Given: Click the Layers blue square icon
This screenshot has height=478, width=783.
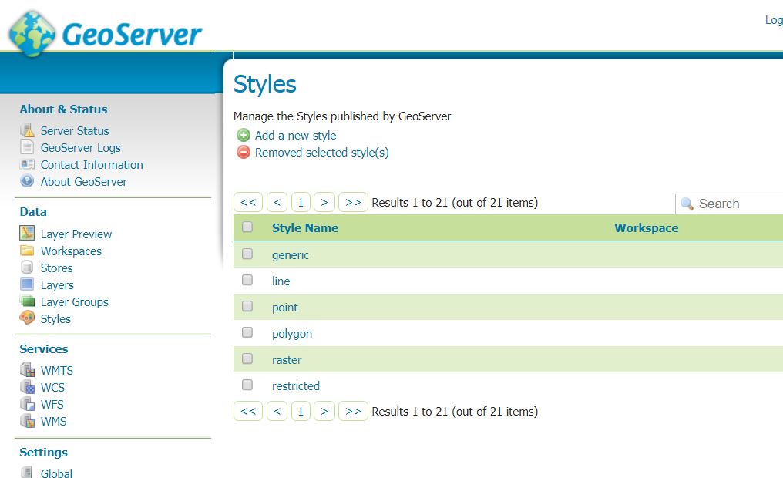Looking at the screenshot, I should tap(27, 284).
